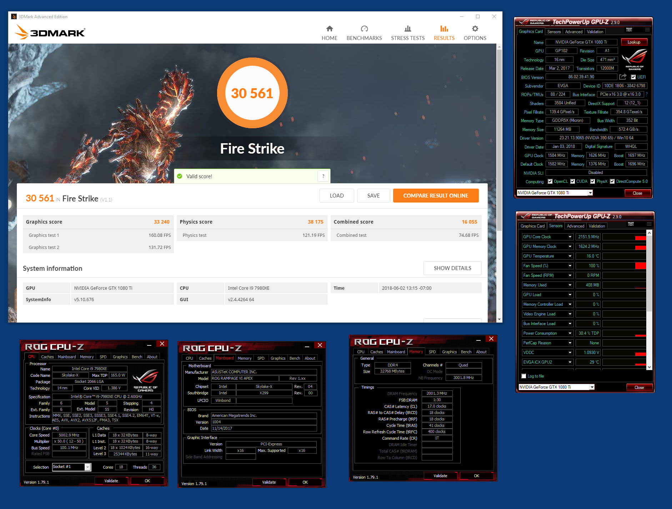The height and width of the screenshot is (509, 672).
Task: Click the 3DMark app icon in title bar
Action: tap(14, 16)
